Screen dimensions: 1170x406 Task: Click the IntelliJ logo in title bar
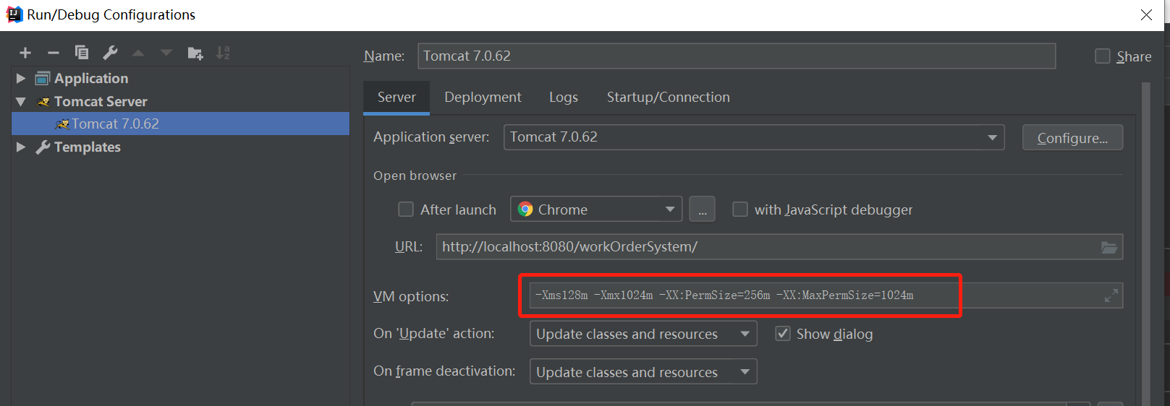(x=14, y=14)
